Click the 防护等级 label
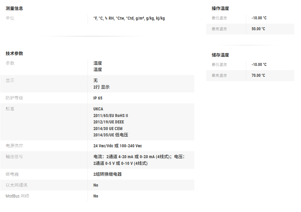 coord(14,98)
